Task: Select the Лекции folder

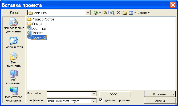Action: pos(35,24)
